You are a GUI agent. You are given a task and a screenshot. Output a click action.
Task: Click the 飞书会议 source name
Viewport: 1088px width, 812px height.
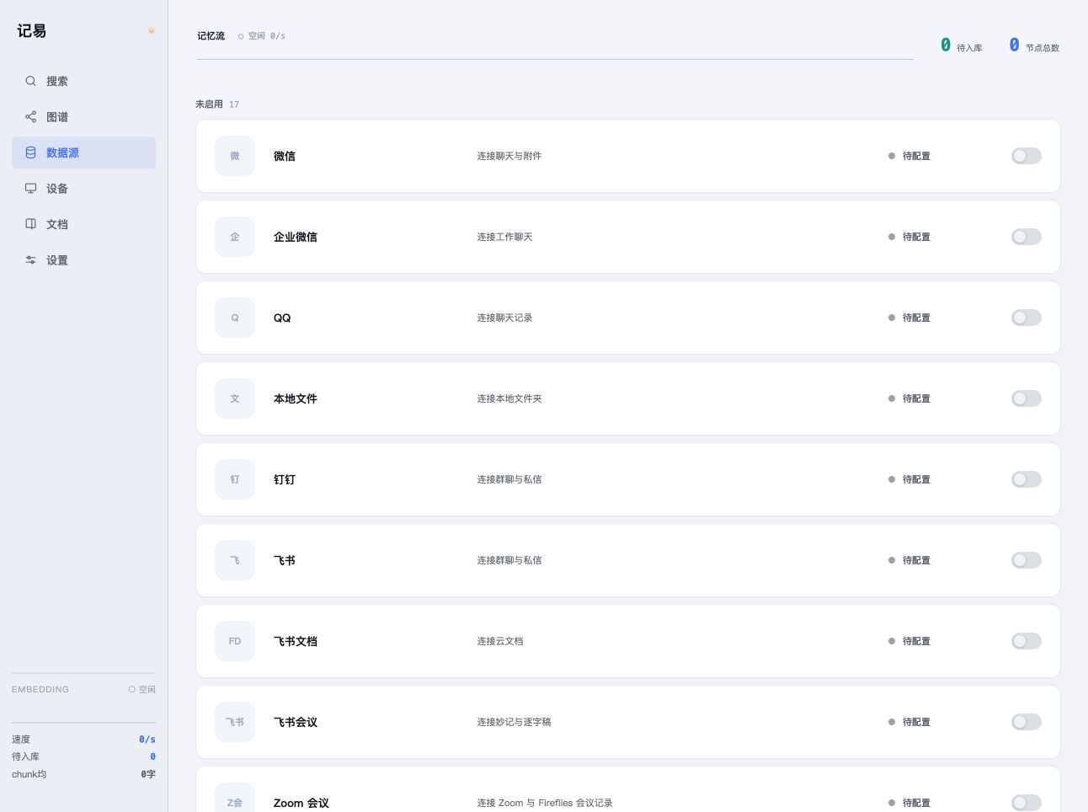(296, 722)
